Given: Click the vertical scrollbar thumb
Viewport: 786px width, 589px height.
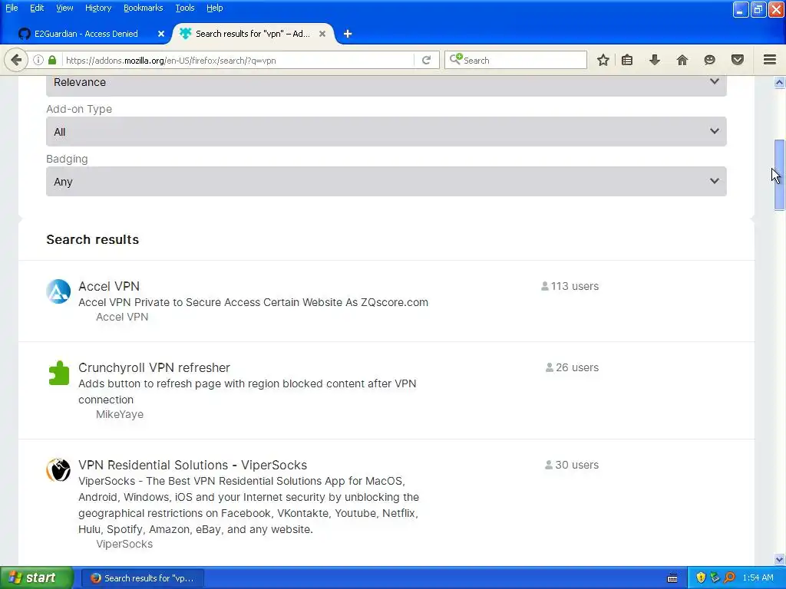Looking at the screenshot, I should click(779, 175).
